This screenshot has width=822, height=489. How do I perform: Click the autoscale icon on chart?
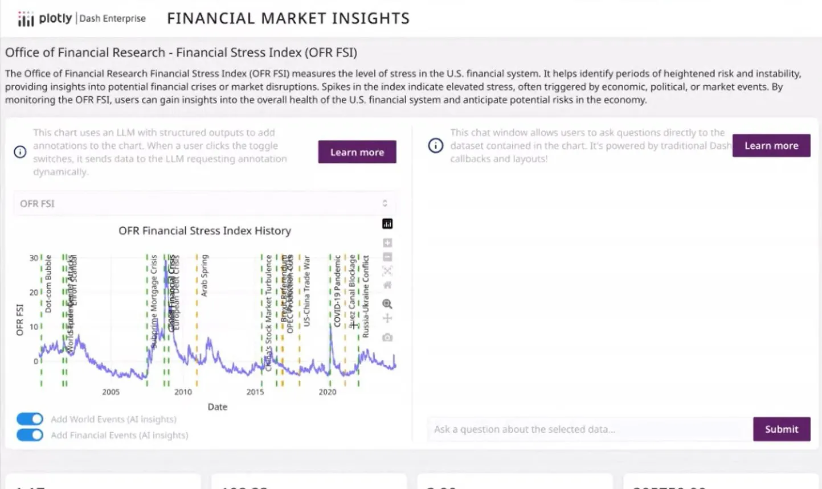tap(387, 271)
